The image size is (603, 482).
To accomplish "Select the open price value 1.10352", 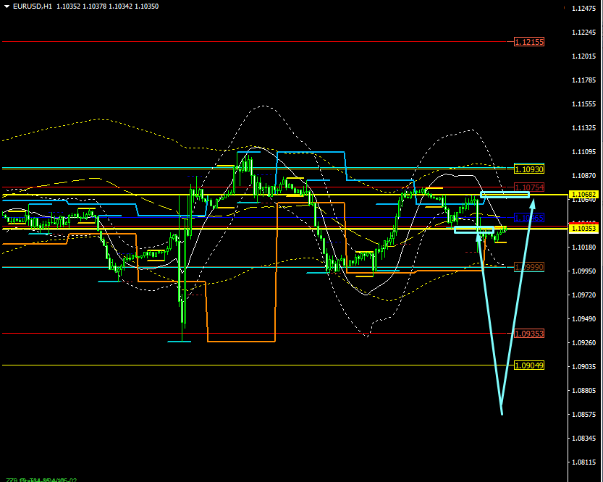I will click(69, 7).
